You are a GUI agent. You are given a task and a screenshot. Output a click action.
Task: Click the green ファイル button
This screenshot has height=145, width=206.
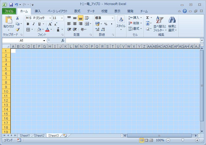pos(9,11)
